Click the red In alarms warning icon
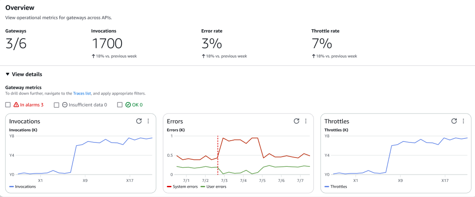Image resolution: width=475 pixels, height=197 pixels. pyautogui.click(x=16, y=105)
